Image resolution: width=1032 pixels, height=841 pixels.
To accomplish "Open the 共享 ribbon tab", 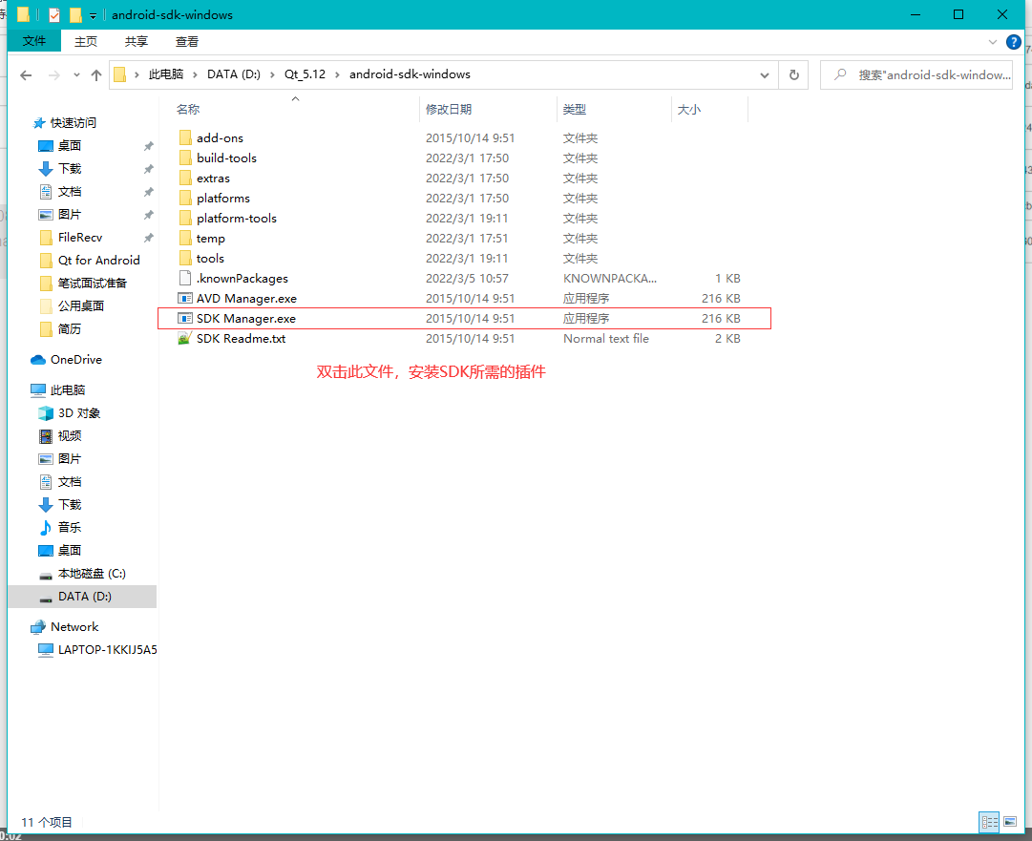I will tap(137, 41).
